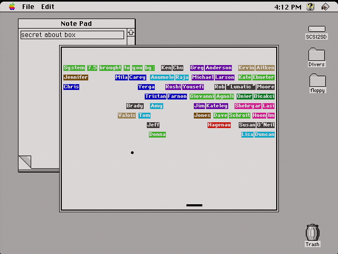
Task: Click the 'Bicakci' dark green brick
Action: coord(264,96)
